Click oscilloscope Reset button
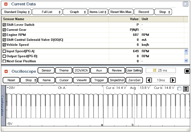The width and height of the screenshot is (191, 132). point(11,80)
